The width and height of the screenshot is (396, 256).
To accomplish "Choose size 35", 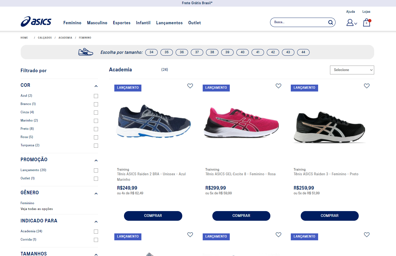I will click(x=167, y=52).
